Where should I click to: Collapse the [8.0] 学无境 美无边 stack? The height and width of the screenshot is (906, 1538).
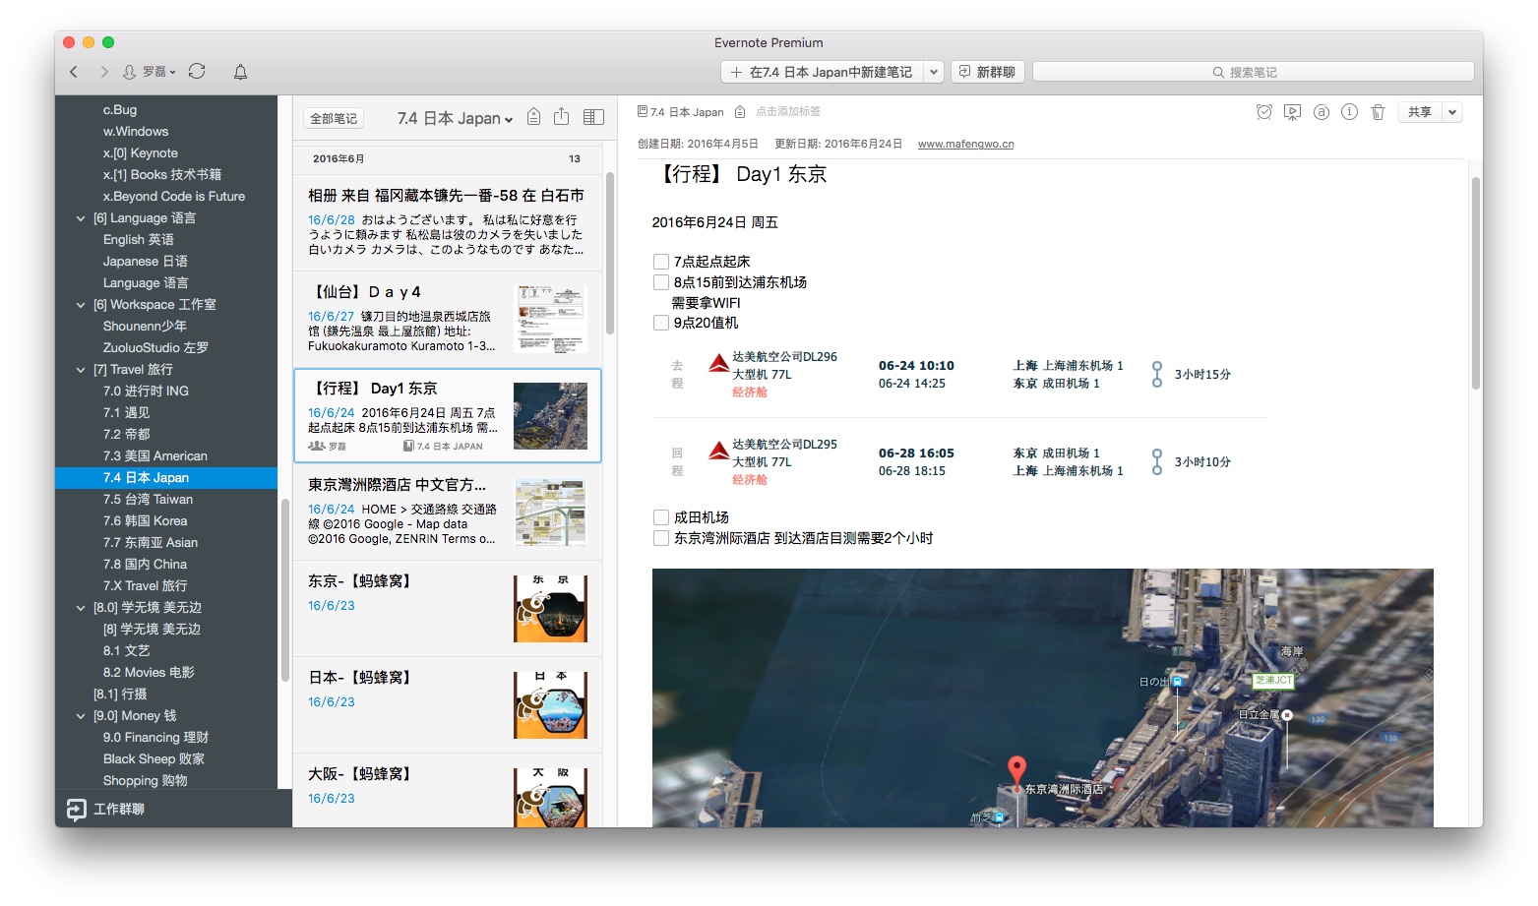click(81, 608)
